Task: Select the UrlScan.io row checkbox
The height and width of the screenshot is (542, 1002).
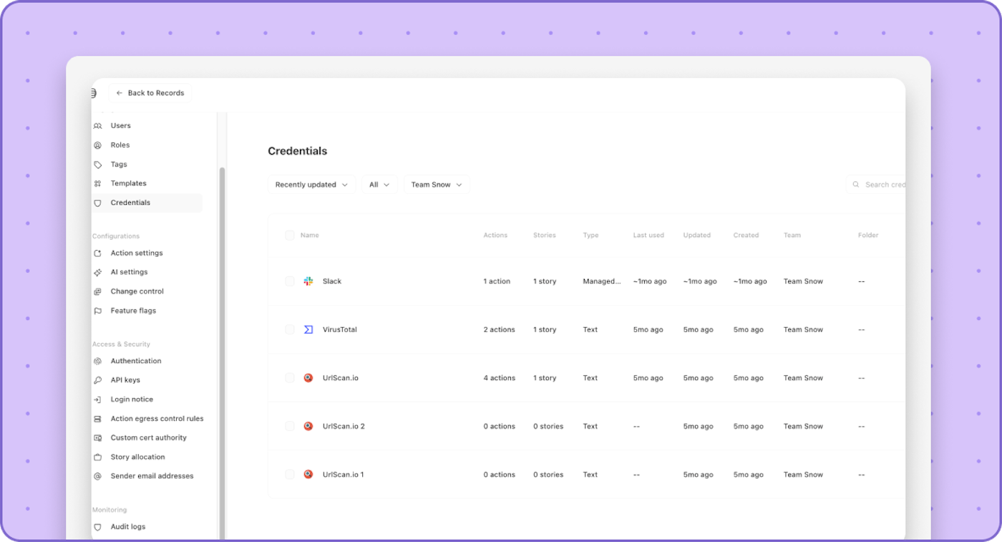Action: coord(290,378)
